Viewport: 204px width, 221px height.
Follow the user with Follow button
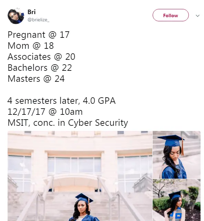171,15
